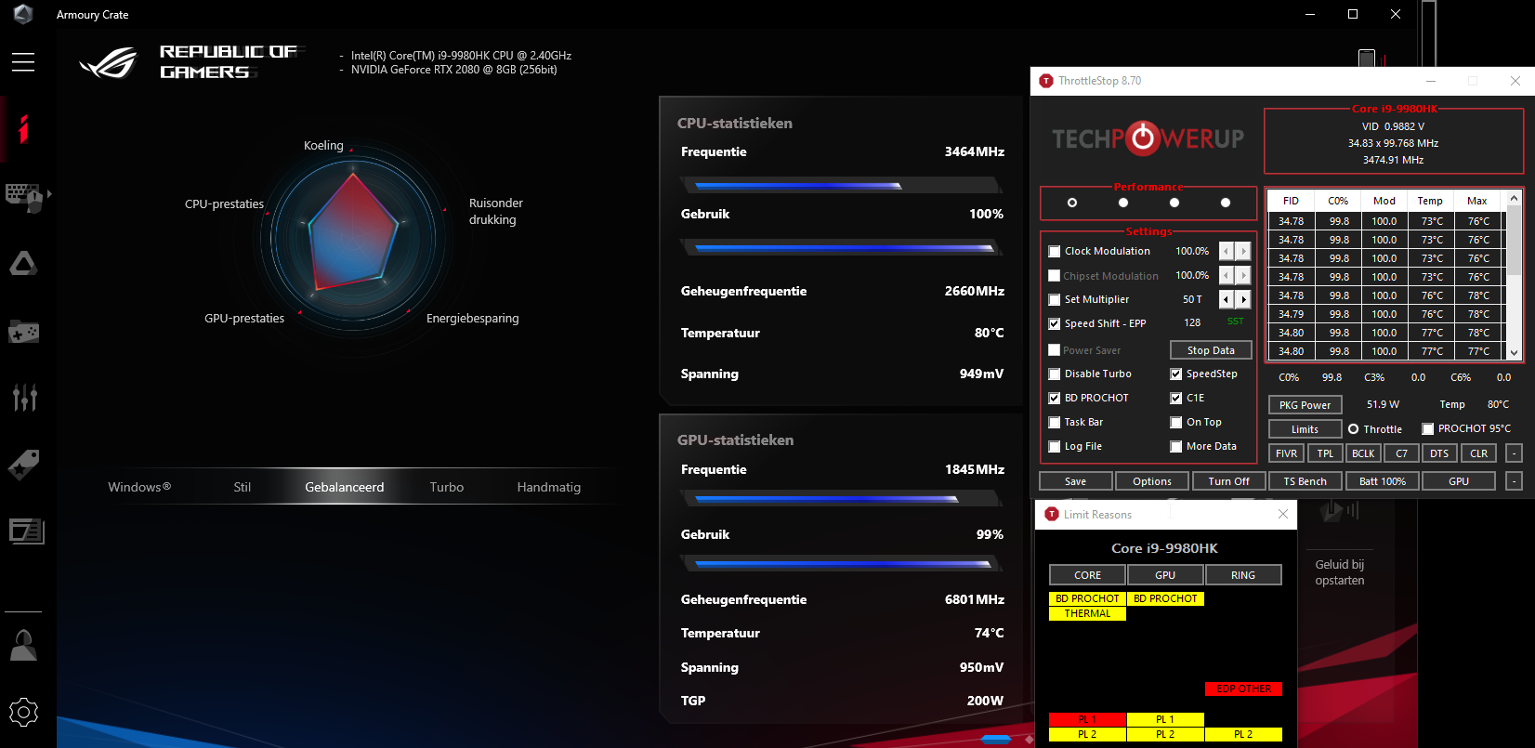Viewport: 1535px width, 748px height.
Task: Open the Scenario Profiles sliders sidebar icon
Action: (x=24, y=398)
